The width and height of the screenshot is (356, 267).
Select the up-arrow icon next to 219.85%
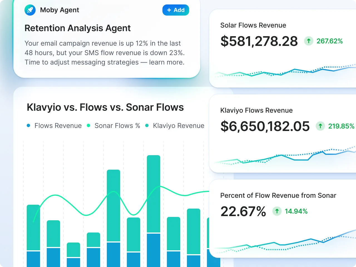coord(320,126)
